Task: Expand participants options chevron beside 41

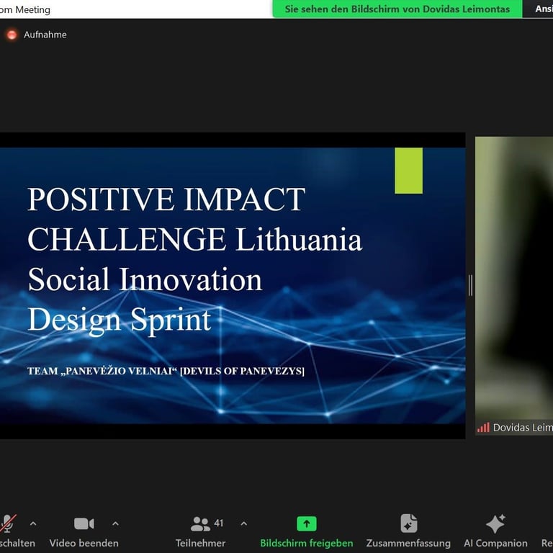Action: (243, 523)
